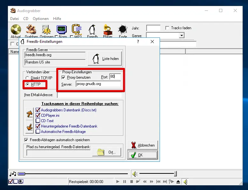Confirm settings with OK button
Image resolution: width=248 pixels, height=190 pixels.
142,155
